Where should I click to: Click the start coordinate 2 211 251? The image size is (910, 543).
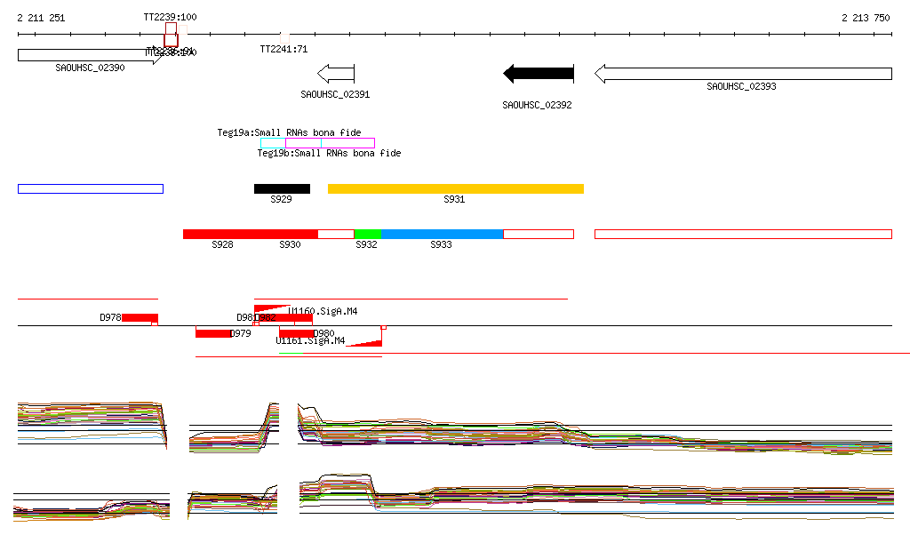click(x=41, y=18)
